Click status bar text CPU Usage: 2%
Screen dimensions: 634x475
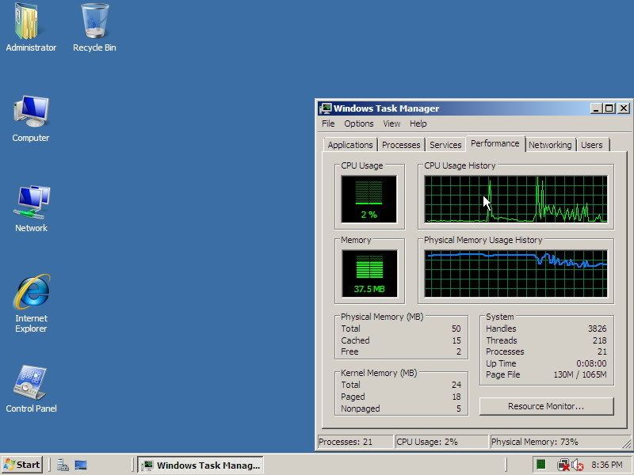(427, 442)
